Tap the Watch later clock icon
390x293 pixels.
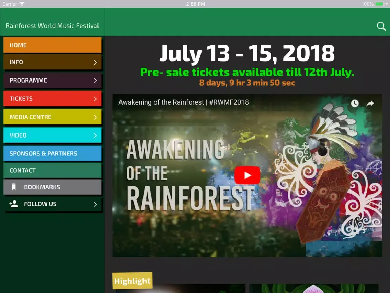[355, 103]
